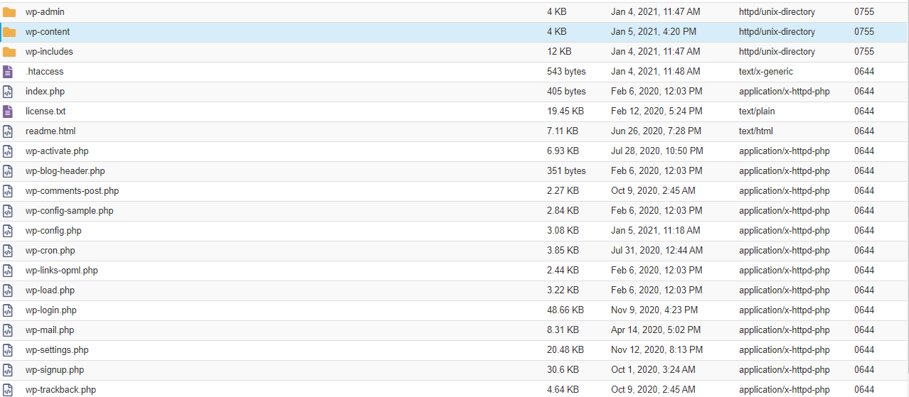Image resolution: width=909 pixels, height=397 pixels.
Task: Click the wp-login.php file icon
Action: tap(8, 310)
